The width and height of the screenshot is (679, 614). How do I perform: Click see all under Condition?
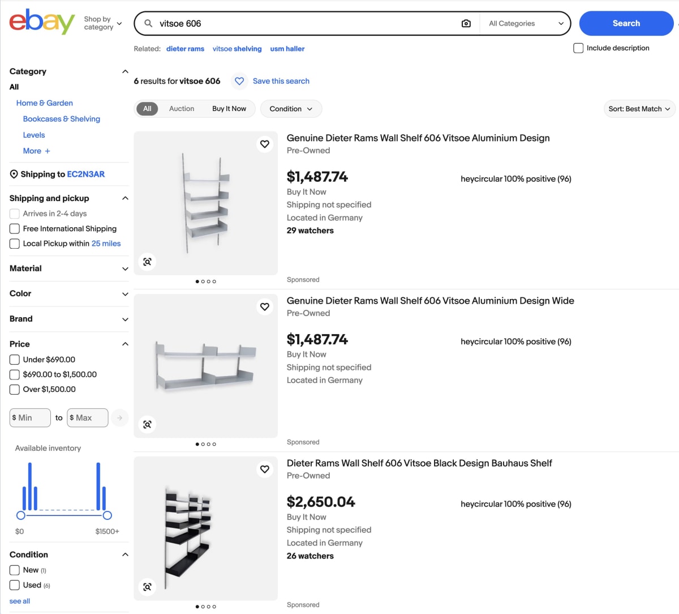(20, 601)
